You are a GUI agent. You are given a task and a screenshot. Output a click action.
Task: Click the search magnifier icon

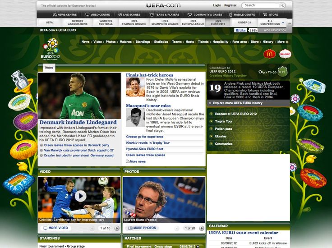pos(282,5)
